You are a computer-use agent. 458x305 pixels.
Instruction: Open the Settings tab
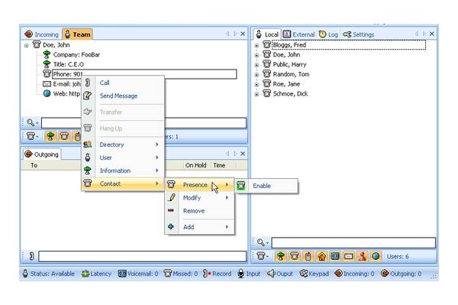tap(359, 34)
